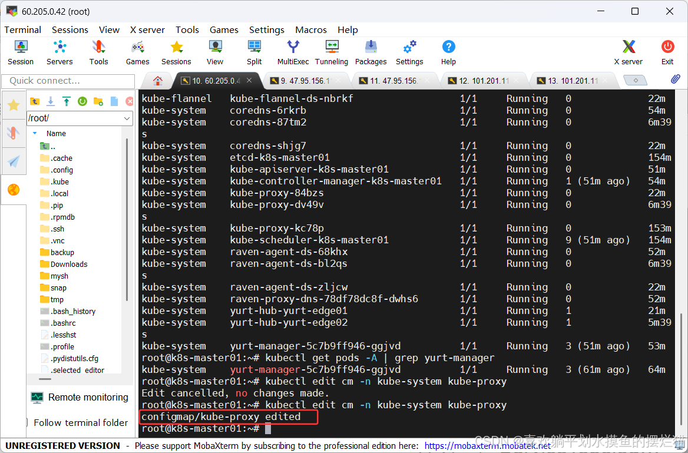This screenshot has height=453, width=688.
Task: Open the Macros menu
Action: tap(311, 30)
